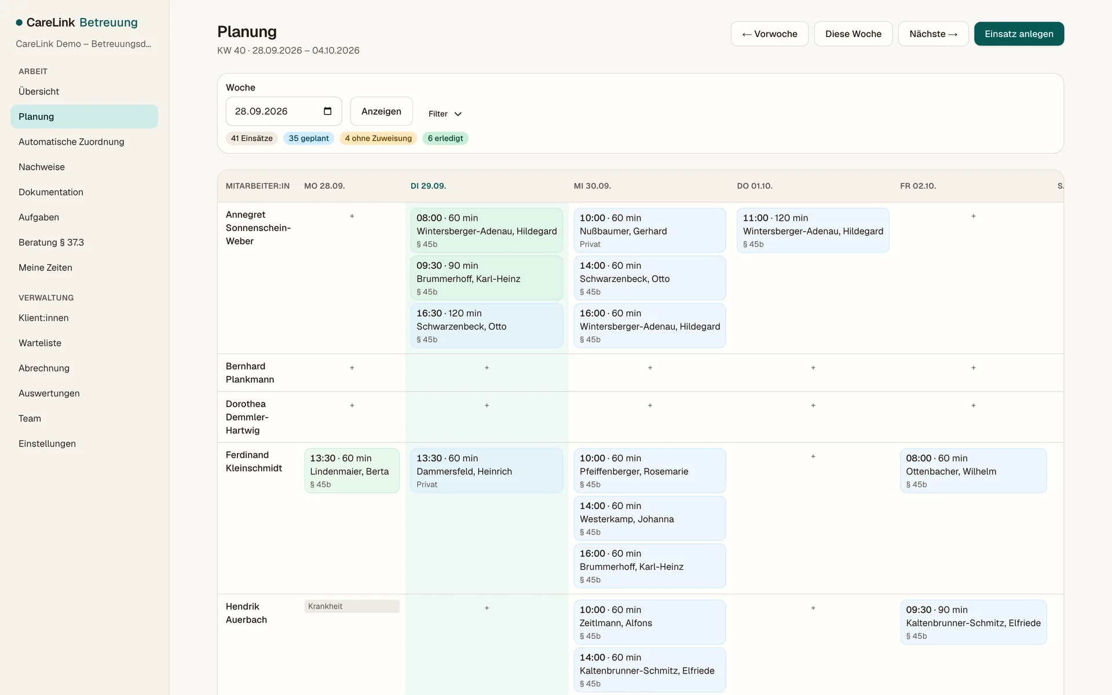Open 09:30 Brummerhoff, Karl-Heinz shift
Viewport: 1112px width, 695px height.
[487, 278]
